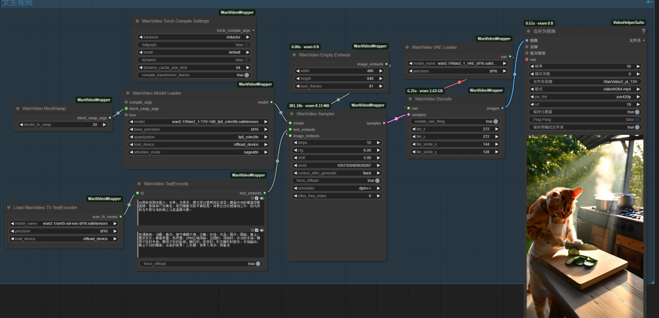
Task: Open help question mark on 合并为视频 node
Action: tap(643, 31)
